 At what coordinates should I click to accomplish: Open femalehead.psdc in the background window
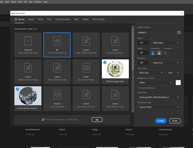pos(33,129)
